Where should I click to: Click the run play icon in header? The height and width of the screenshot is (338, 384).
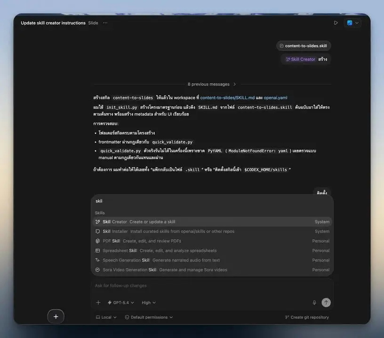(336, 23)
